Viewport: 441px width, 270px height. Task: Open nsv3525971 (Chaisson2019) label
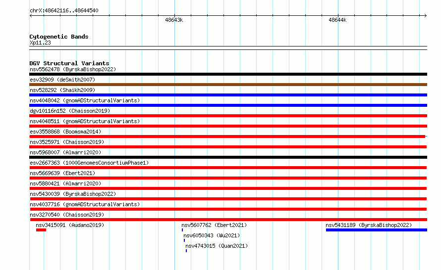[67, 142]
